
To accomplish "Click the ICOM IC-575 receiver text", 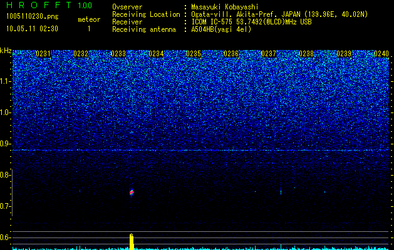I will point(251,22).
